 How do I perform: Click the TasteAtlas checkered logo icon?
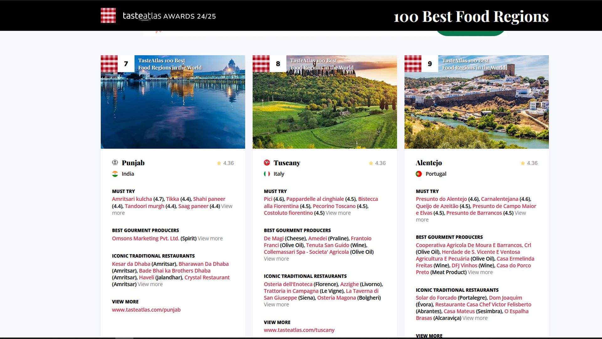tap(108, 15)
